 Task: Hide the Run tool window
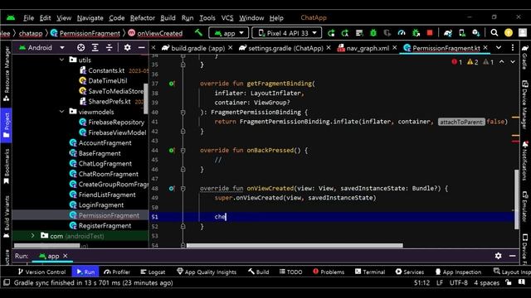tap(513, 256)
